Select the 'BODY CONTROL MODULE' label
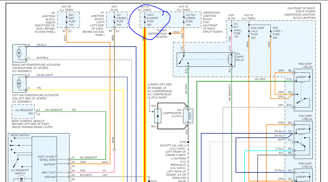328x182 pixels. click(28, 121)
